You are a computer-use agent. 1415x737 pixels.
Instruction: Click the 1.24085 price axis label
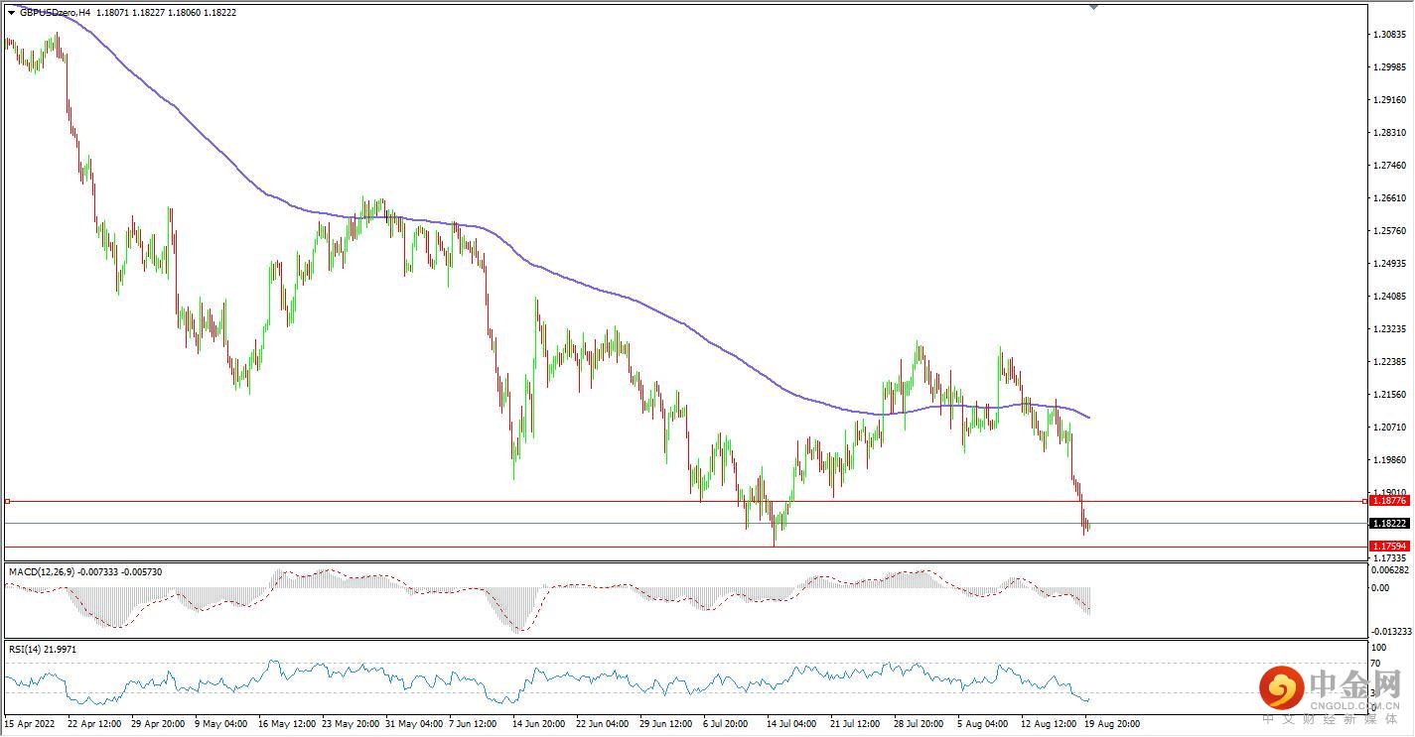coord(1390,297)
